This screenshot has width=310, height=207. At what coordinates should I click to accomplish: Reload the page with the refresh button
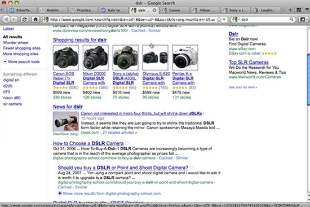[x=24, y=19]
